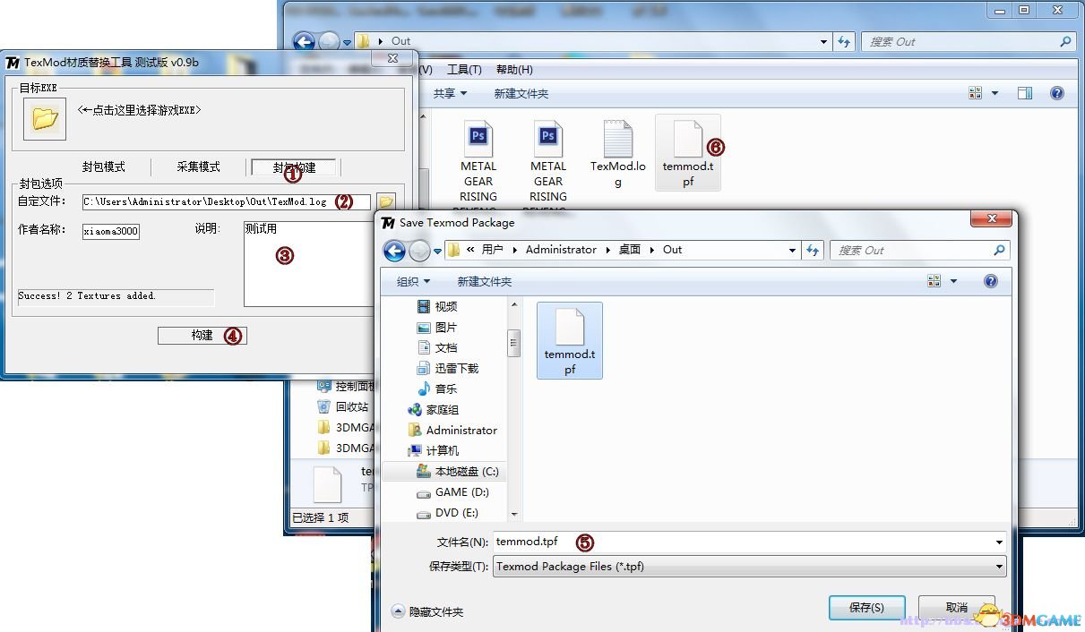Select temmod.tpf file in the Explorer window
Viewport: 1085px width, 632px height.
point(688,152)
